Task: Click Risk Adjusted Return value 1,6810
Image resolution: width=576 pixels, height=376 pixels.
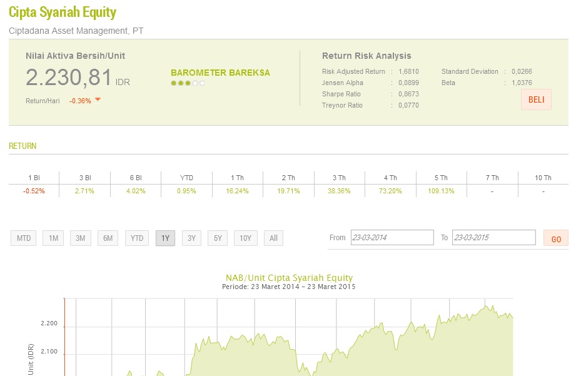Action: click(x=408, y=72)
